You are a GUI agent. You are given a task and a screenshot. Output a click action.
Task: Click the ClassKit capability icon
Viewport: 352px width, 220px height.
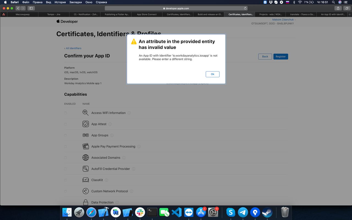(x=86, y=180)
